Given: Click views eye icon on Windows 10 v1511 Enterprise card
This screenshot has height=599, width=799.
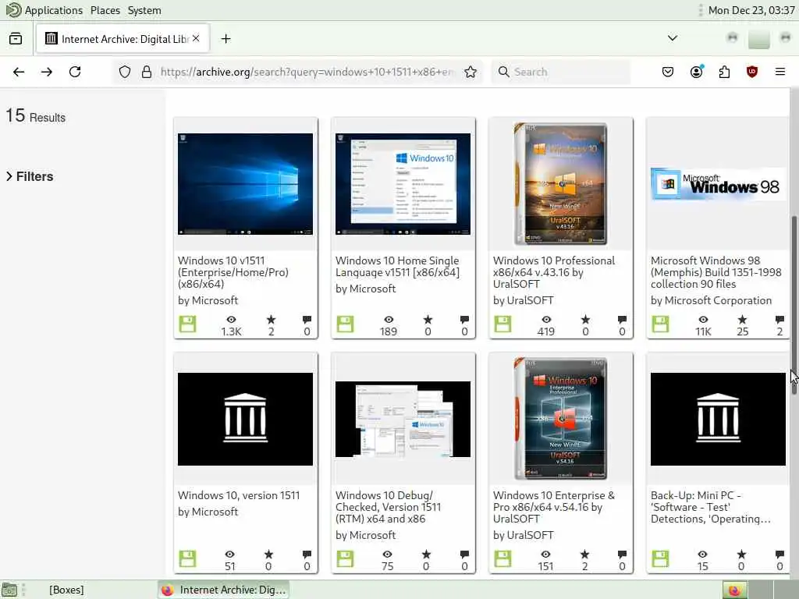Looking at the screenshot, I should click(x=231, y=320).
